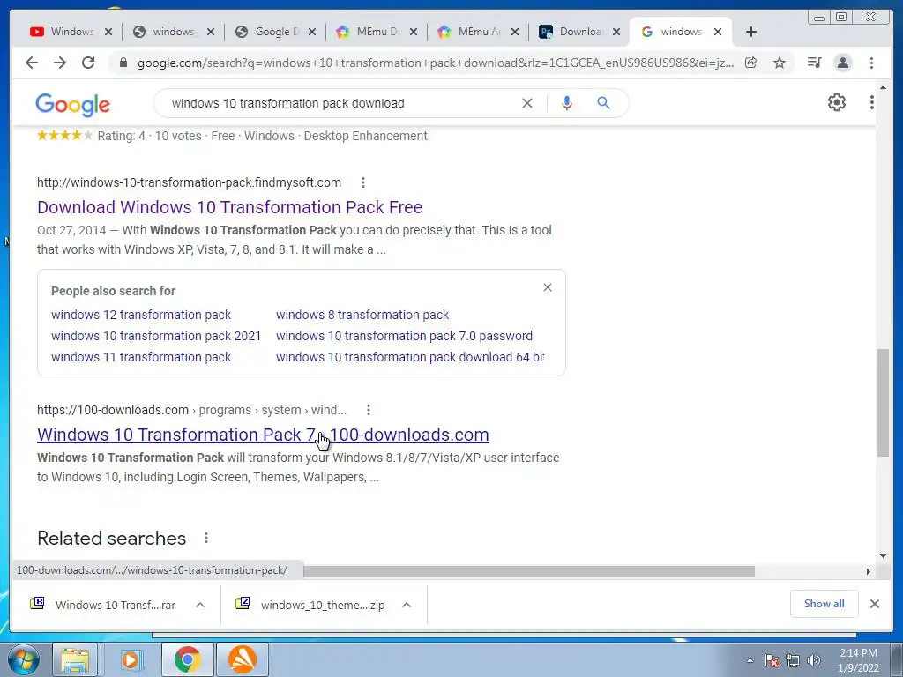Image resolution: width=903 pixels, height=677 pixels.
Task: Open options beside the findmysoft.com result
Action: (x=362, y=182)
